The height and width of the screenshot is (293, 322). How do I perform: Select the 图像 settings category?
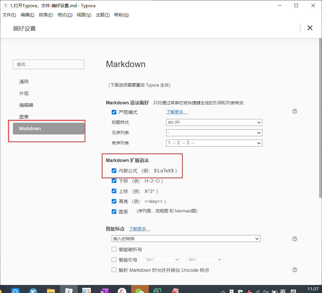[24, 117]
